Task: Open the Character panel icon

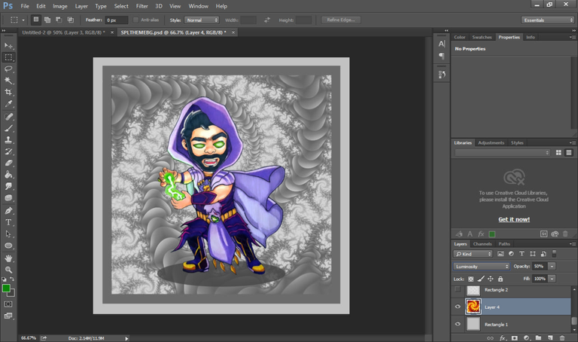Action: [x=442, y=44]
